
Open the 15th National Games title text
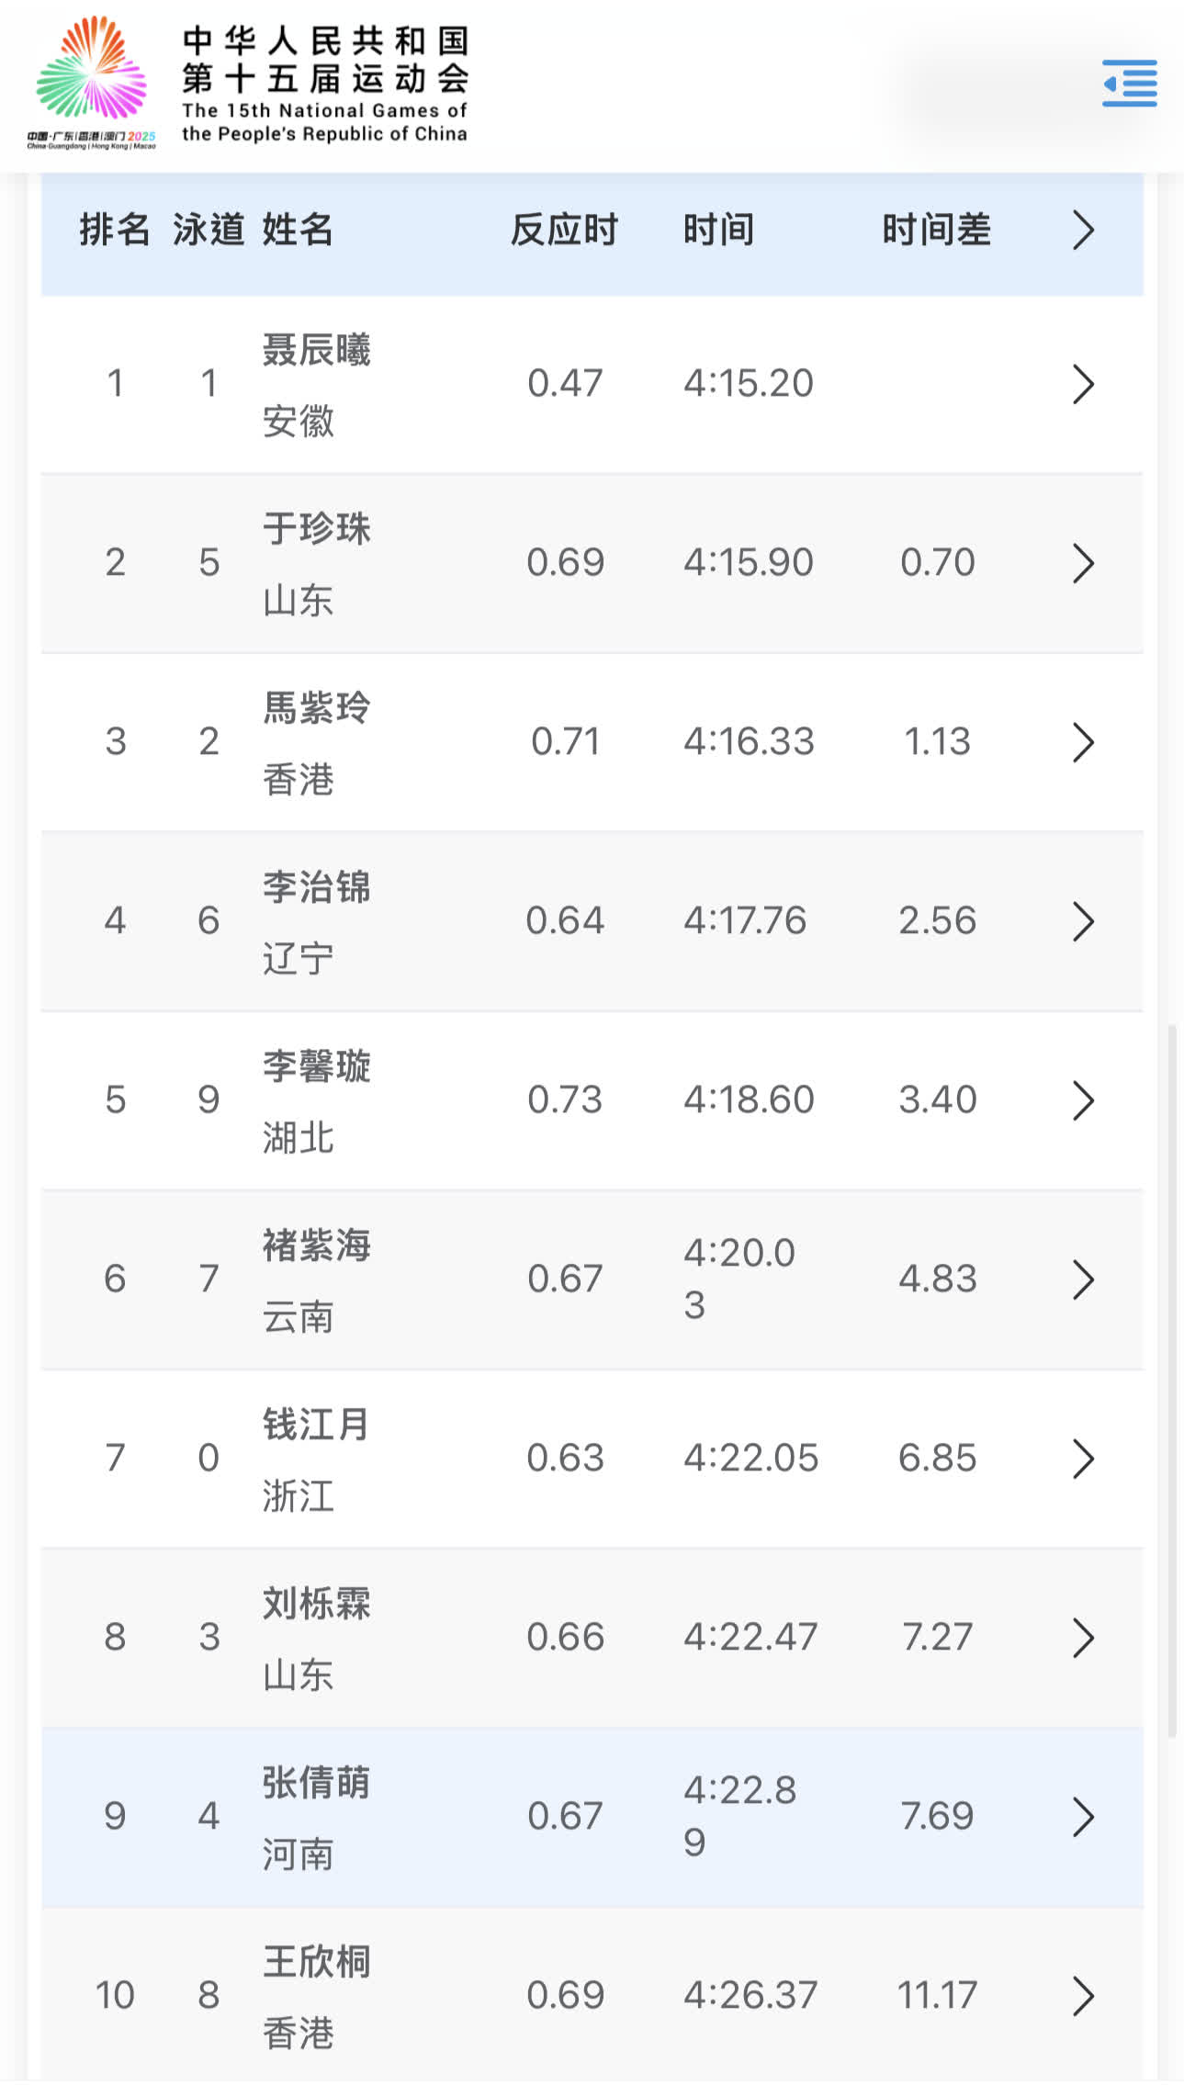325,84
